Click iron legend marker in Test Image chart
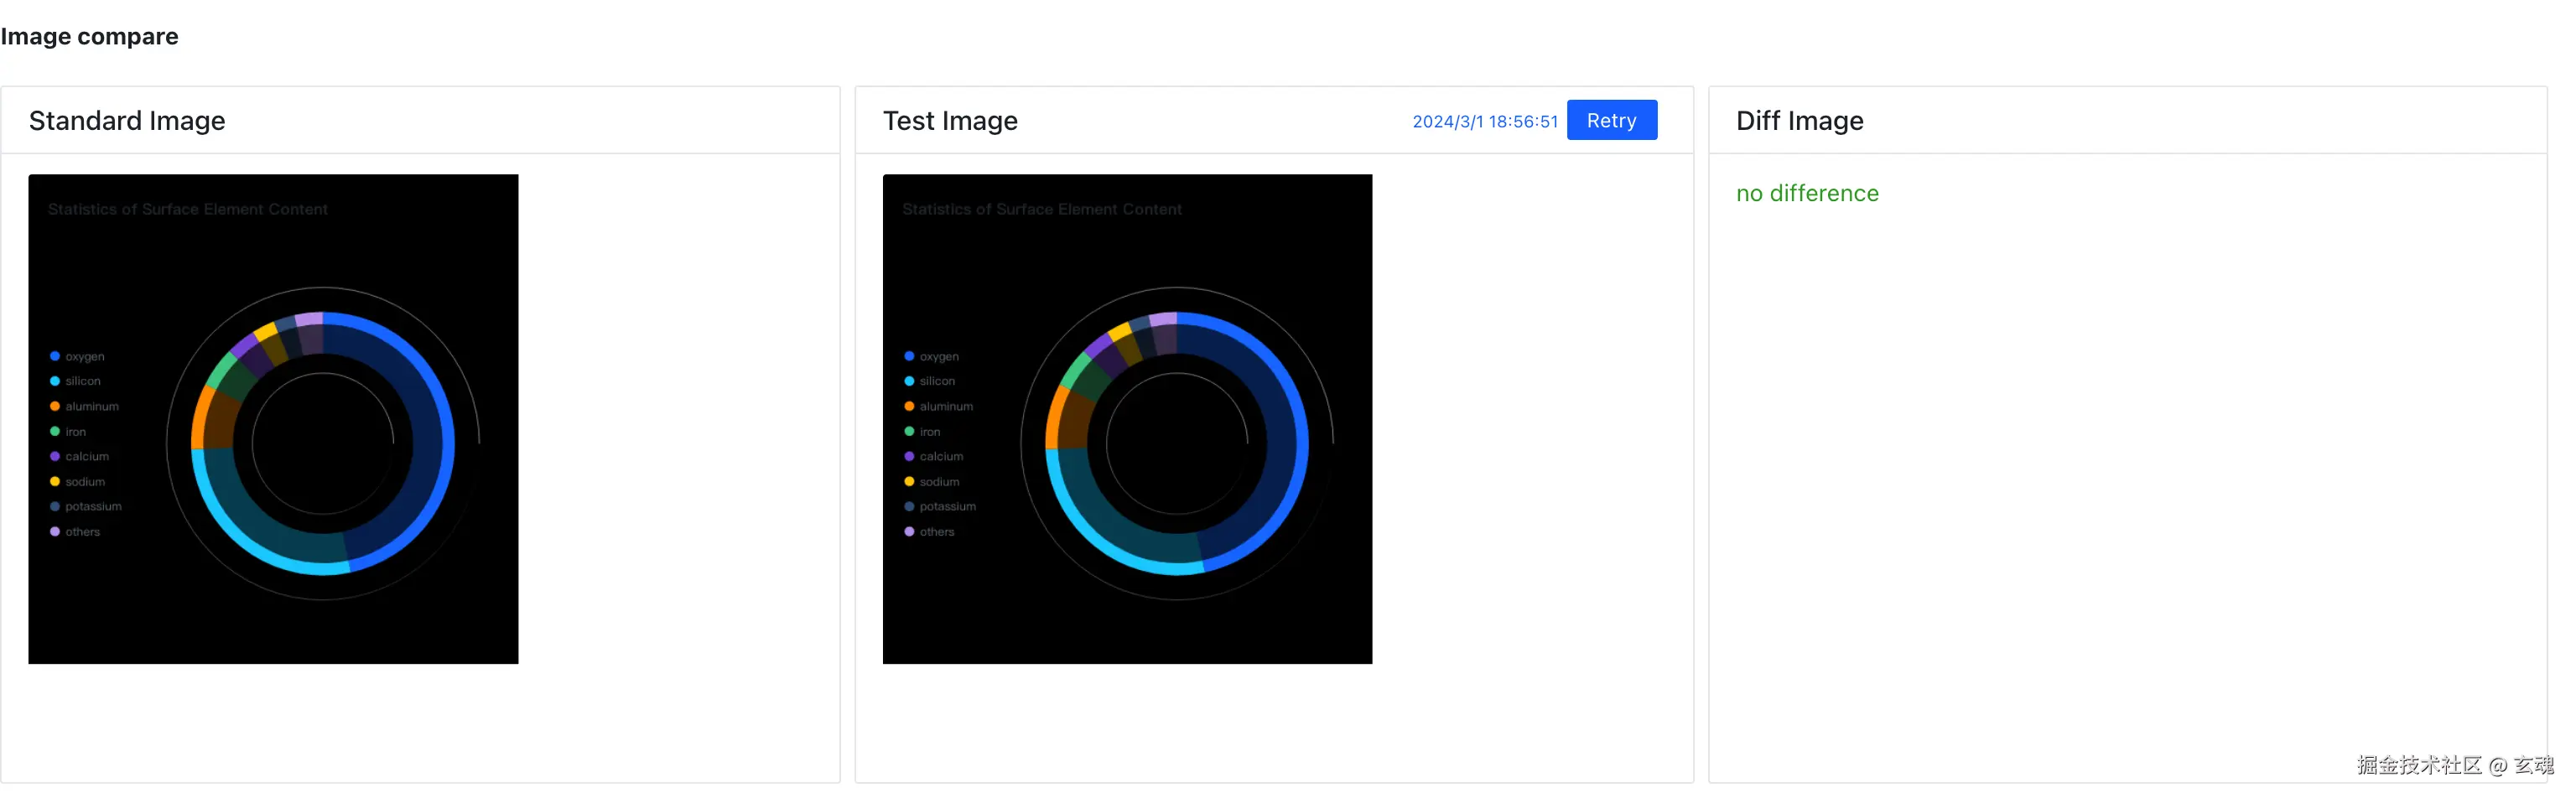Viewport: 2576px width, 798px height. point(909,431)
